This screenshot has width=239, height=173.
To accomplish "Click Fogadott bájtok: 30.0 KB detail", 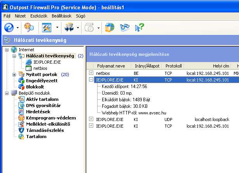I will [124, 106].
